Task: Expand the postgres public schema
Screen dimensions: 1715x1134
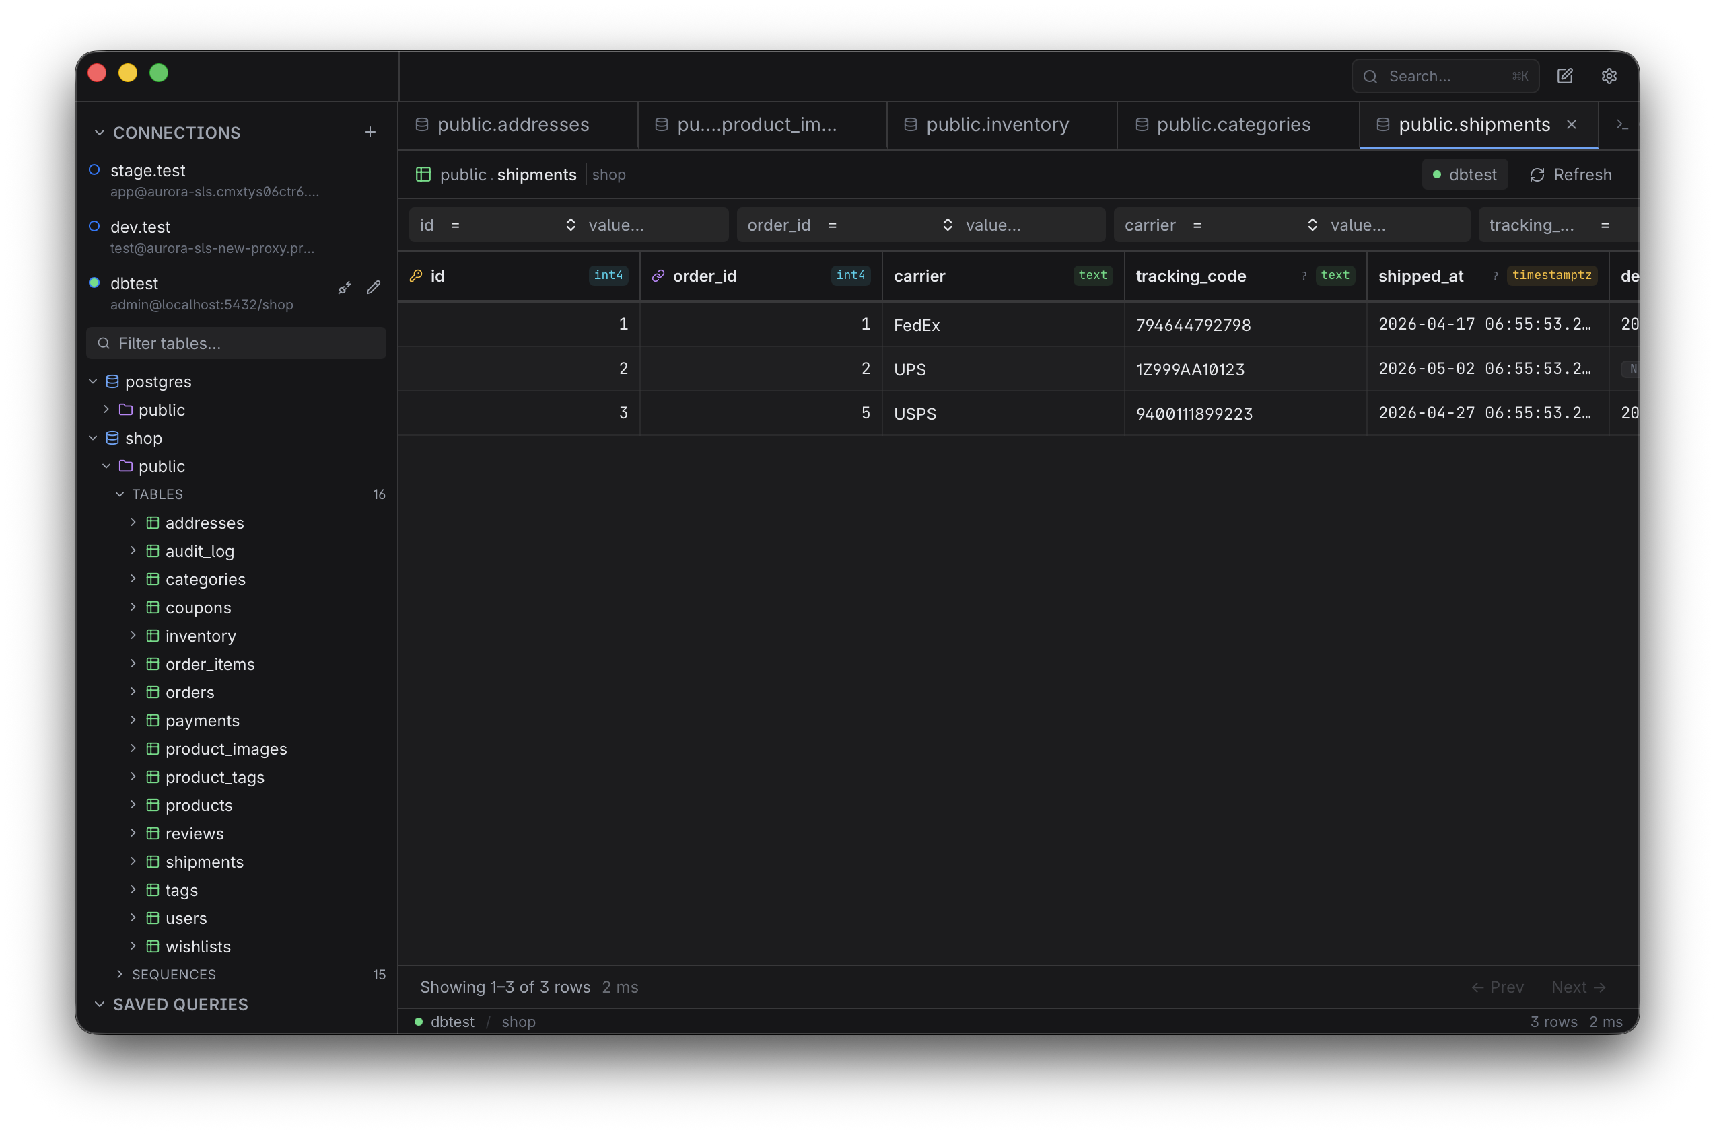Action: (x=106, y=410)
